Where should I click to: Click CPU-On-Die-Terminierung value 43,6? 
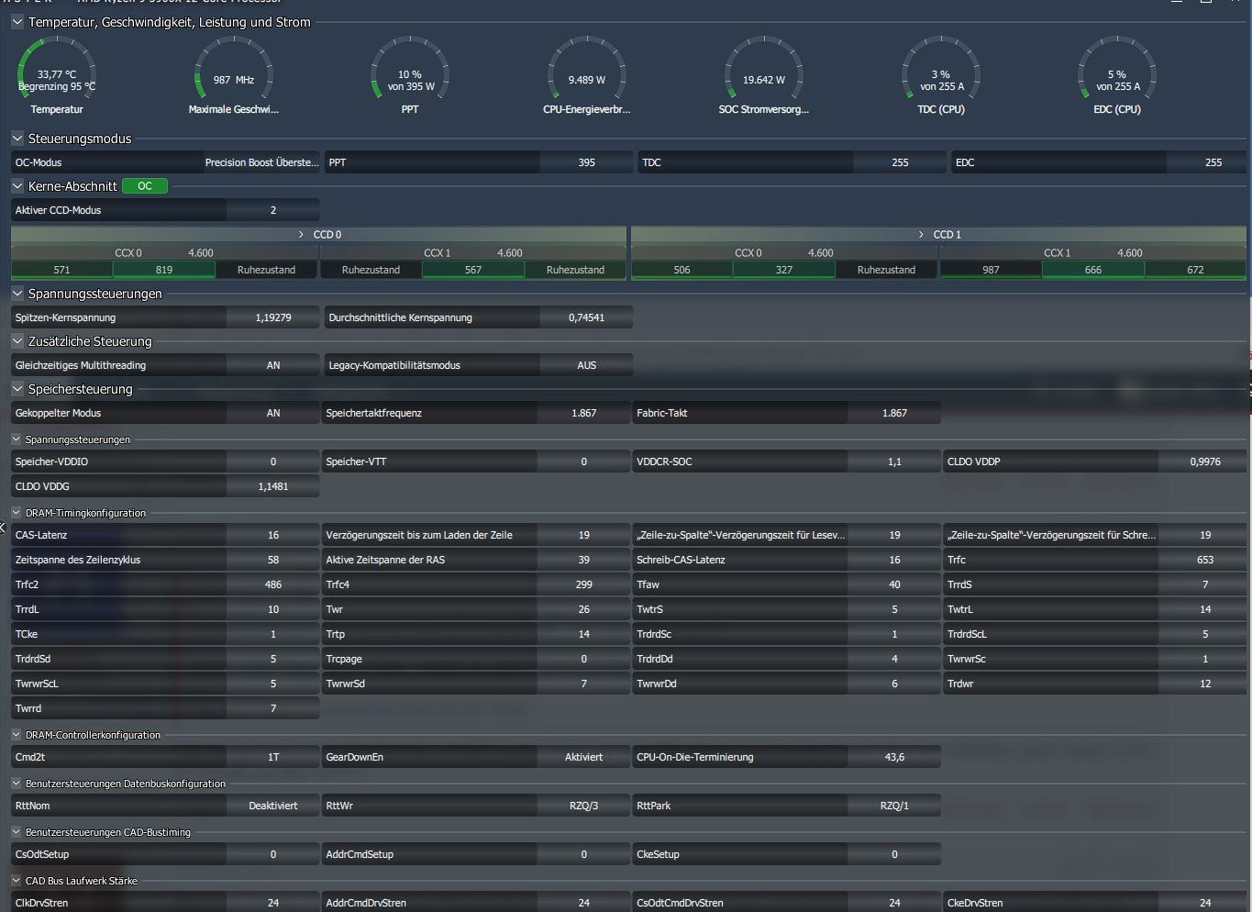tap(894, 757)
